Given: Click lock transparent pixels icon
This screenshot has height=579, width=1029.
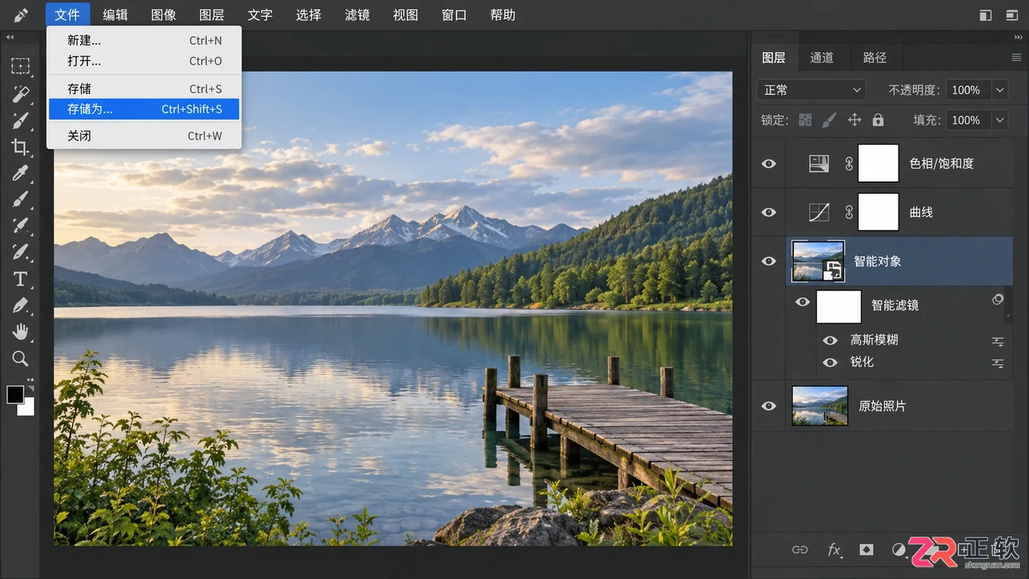Looking at the screenshot, I should pos(805,120).
